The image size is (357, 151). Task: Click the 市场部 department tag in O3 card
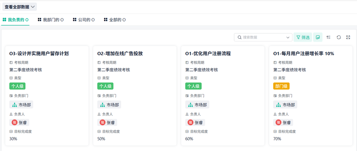pyautogui.click(x=21, y=105)
